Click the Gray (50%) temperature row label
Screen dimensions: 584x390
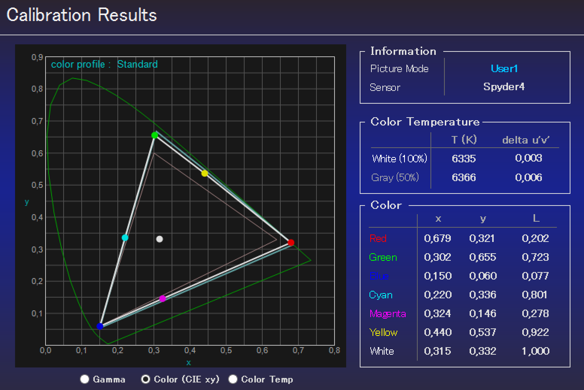coord(395,177)
